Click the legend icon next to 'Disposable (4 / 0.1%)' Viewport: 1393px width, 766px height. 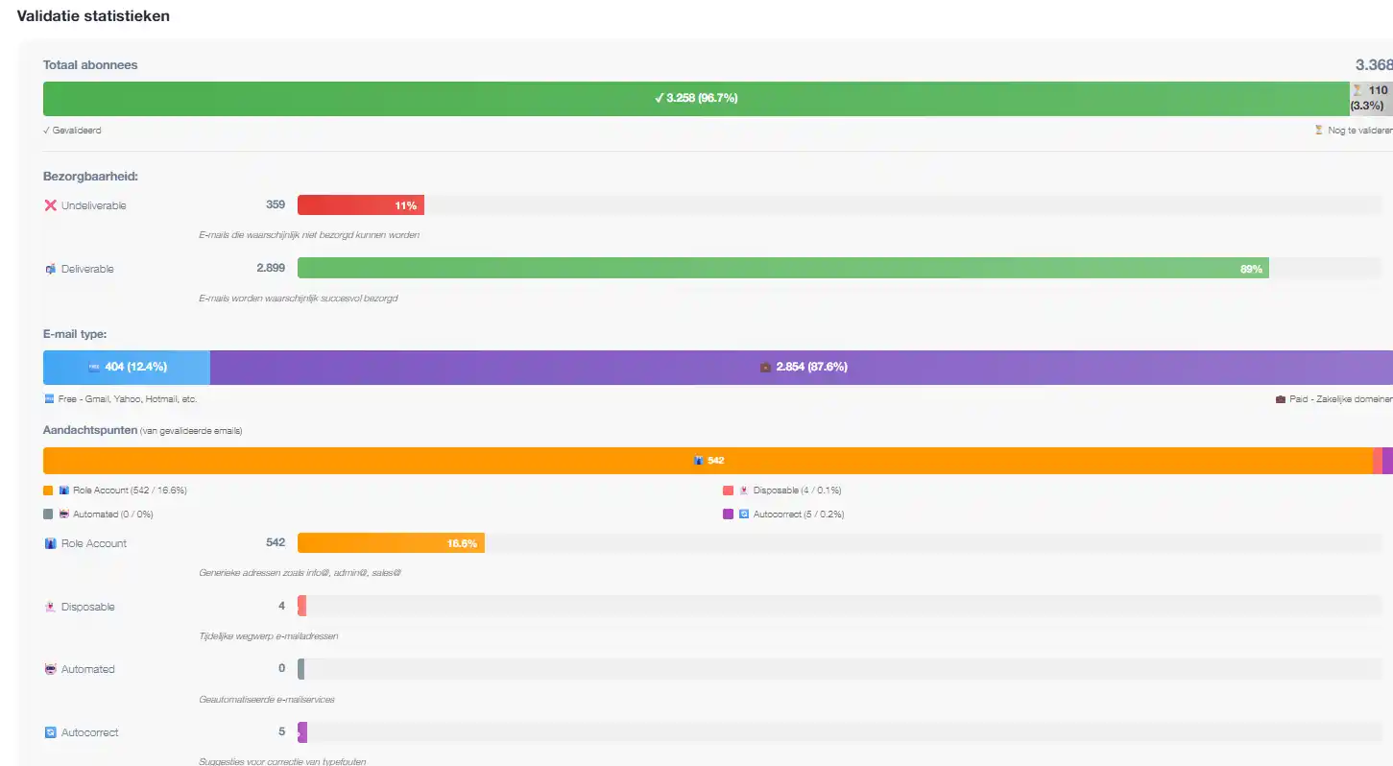(743, 491)
